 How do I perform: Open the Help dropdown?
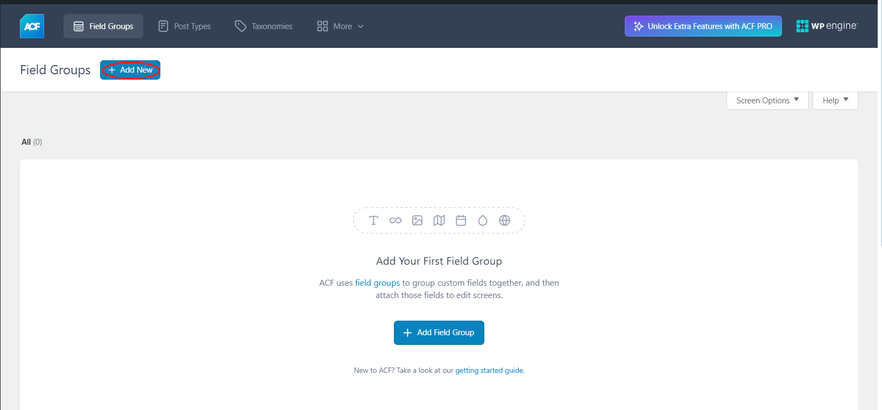tap(835, 100)
